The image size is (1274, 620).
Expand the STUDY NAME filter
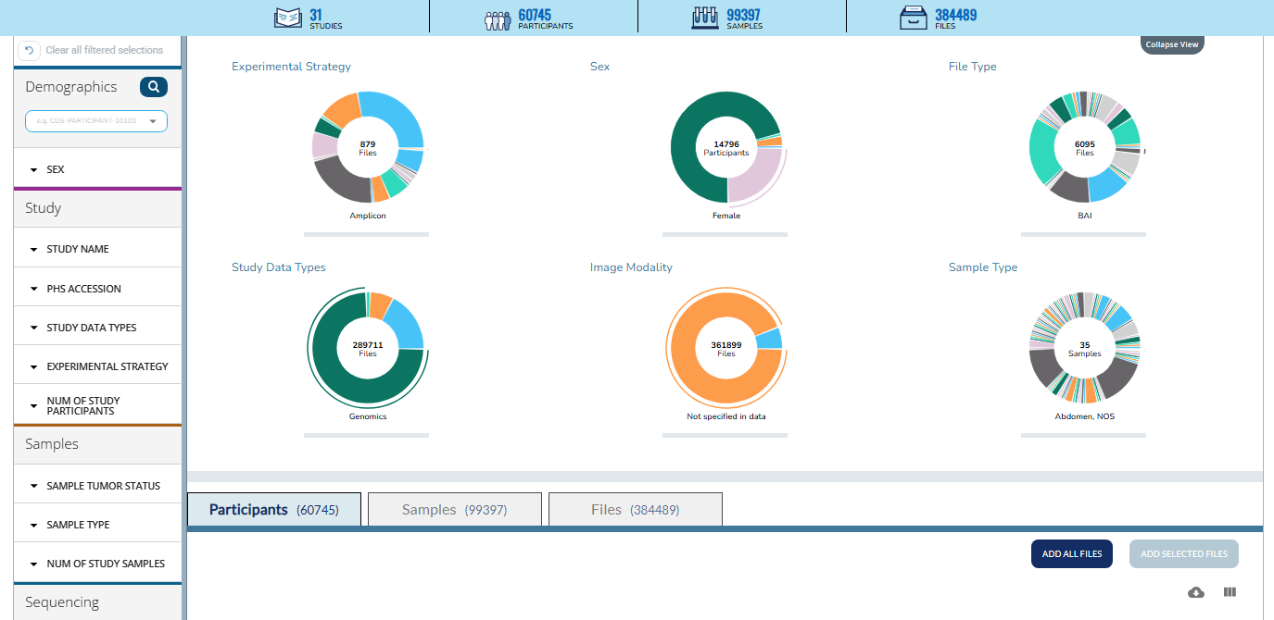click(97, 249)
